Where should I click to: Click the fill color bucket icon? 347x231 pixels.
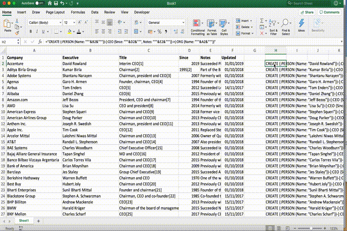click(69, 32)
